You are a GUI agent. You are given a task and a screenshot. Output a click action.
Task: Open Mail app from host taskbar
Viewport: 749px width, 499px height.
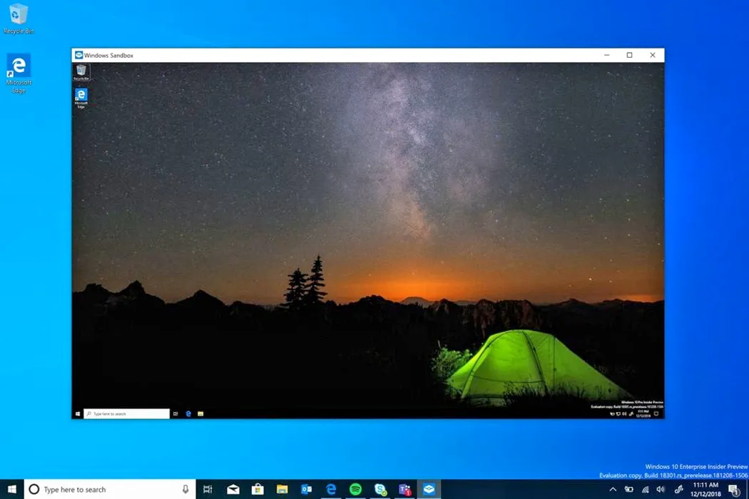(x=233, y=489)
